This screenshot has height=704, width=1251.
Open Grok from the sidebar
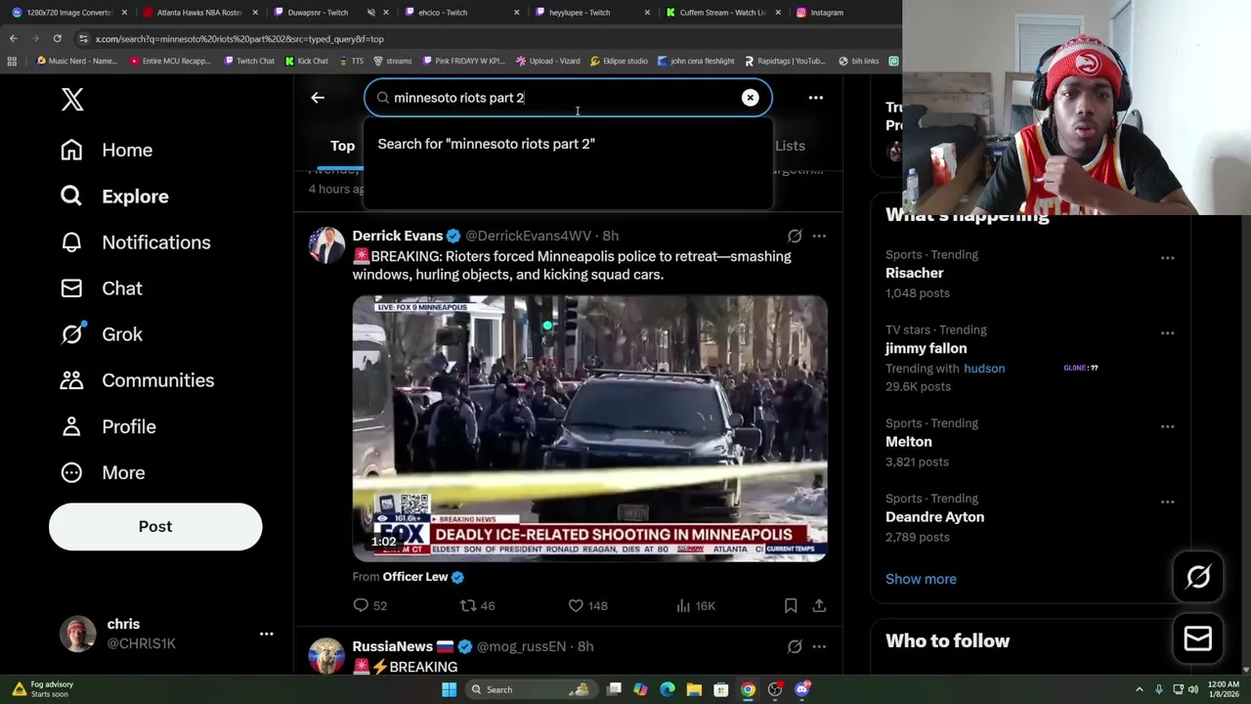coord(101,334)
